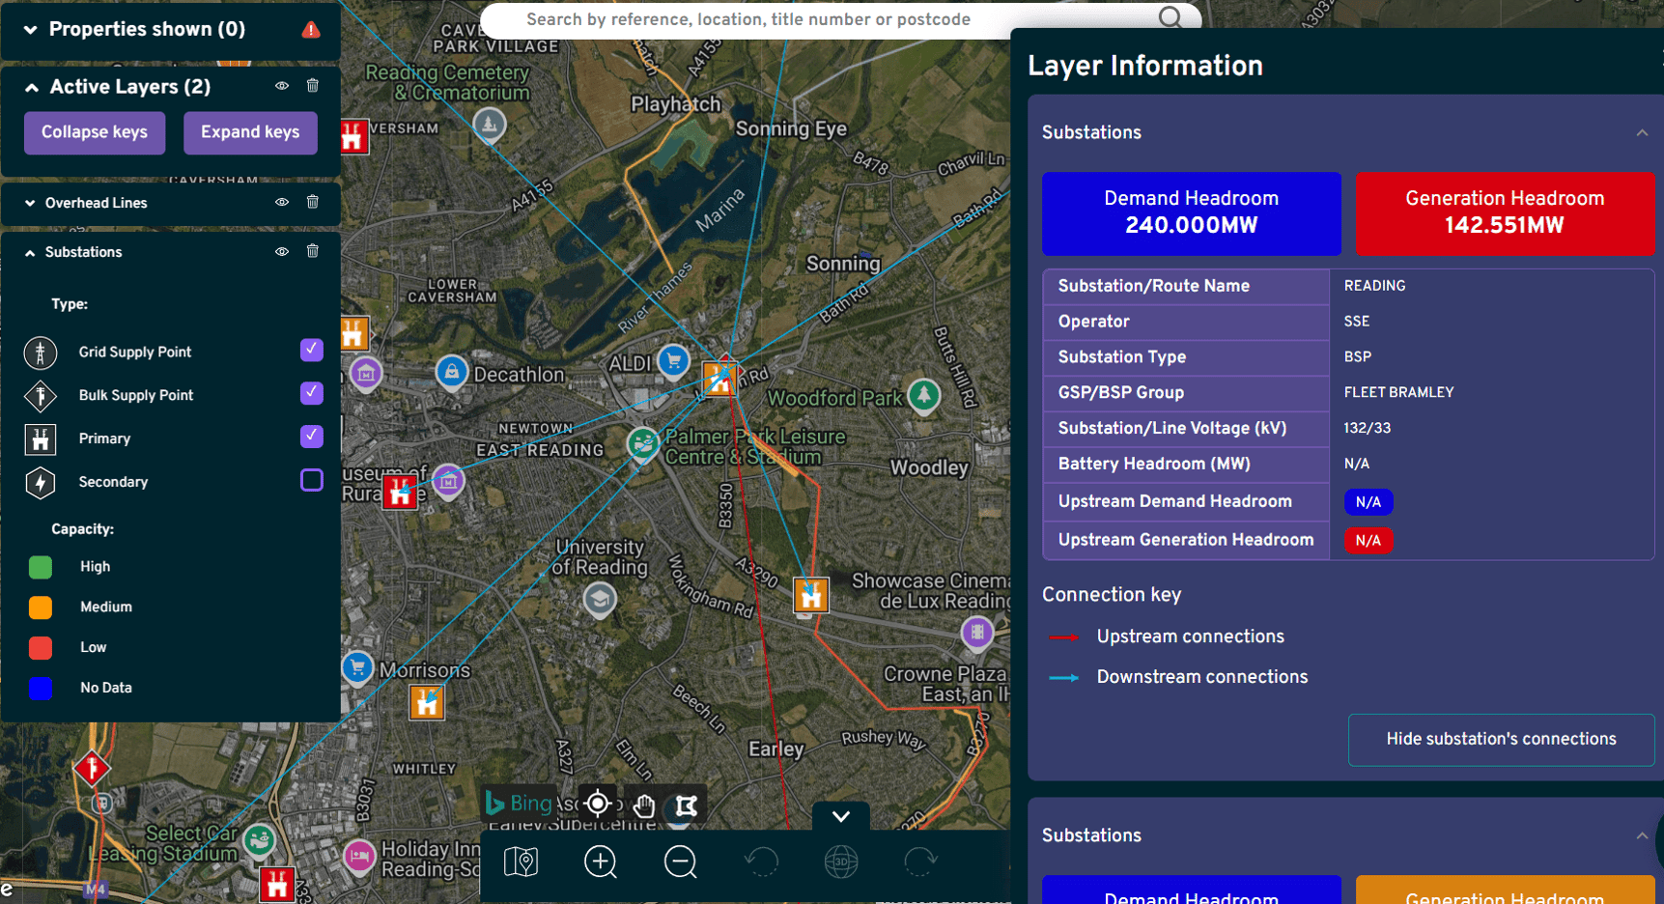Zoom in using the magnifier plus icon
This screenshot has width=1664, height=904.
pos(600,862)
